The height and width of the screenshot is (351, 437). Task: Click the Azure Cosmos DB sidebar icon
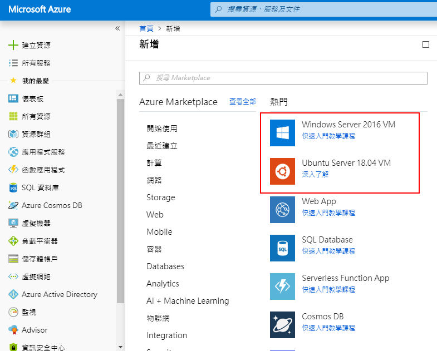[x=13, y=205]
